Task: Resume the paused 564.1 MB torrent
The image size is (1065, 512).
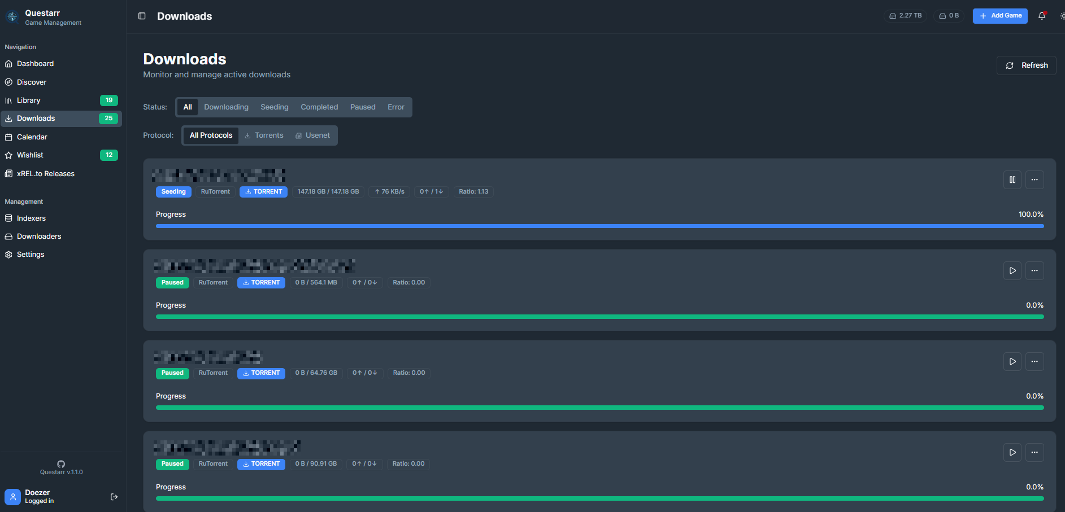Action: [1012, 271]
